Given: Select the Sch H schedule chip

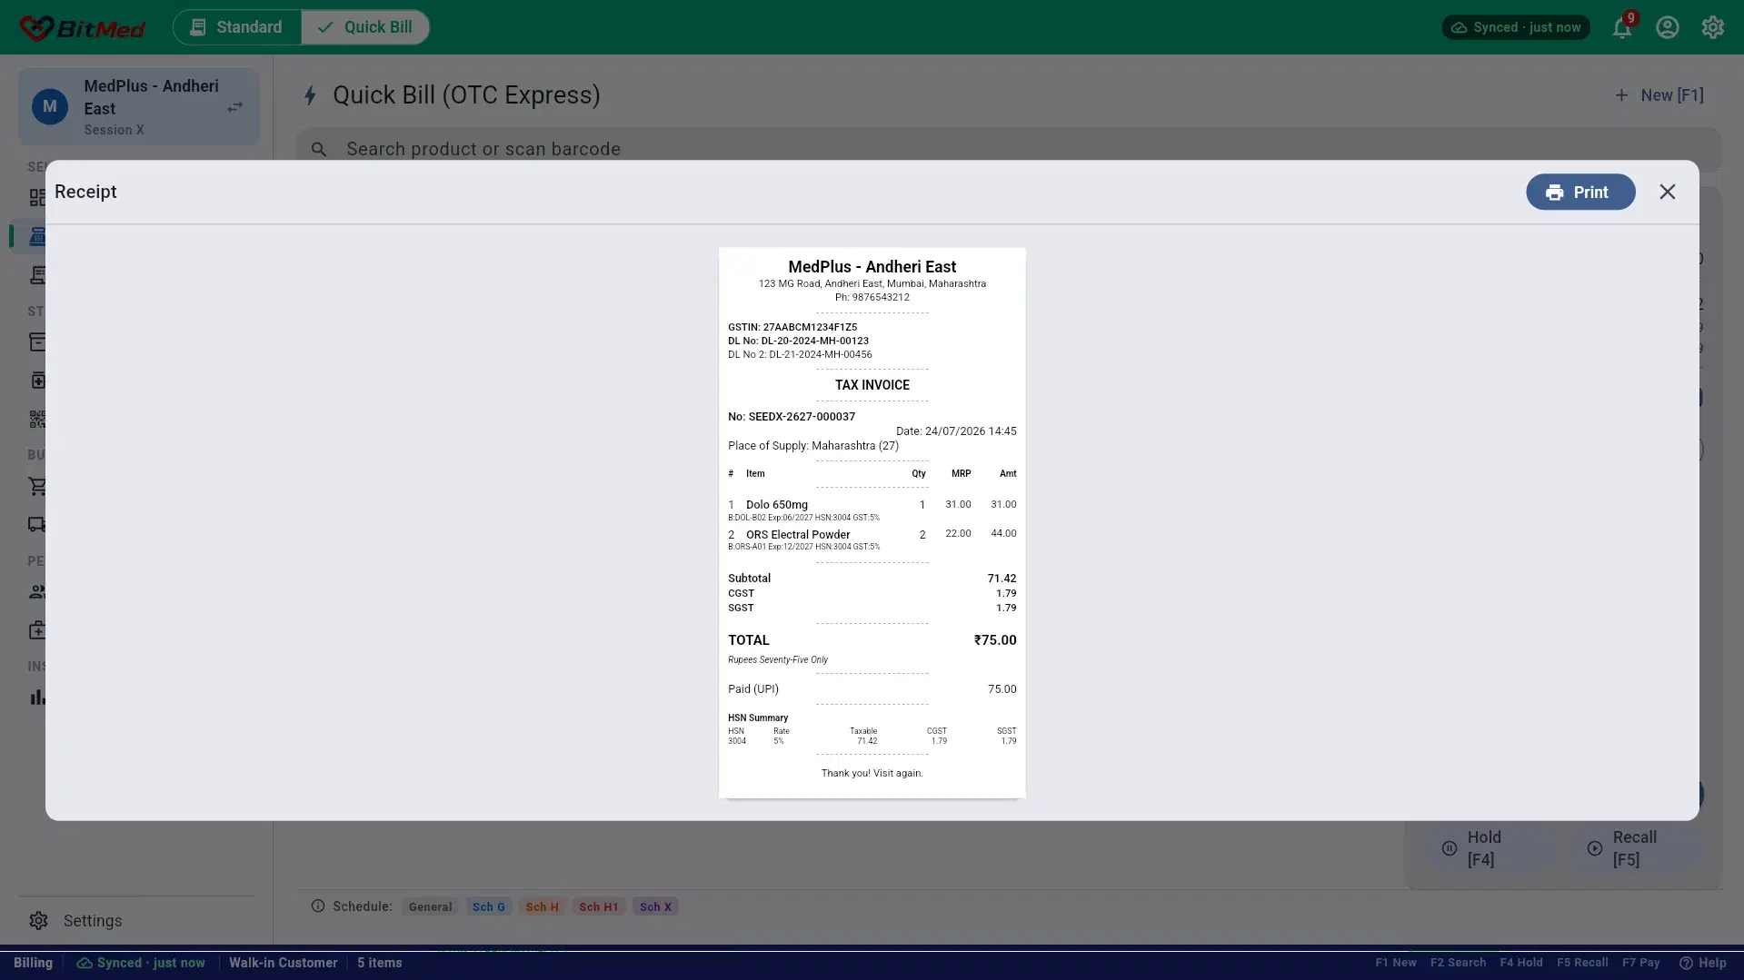Looking at the screenshot, I should [542, 906].
